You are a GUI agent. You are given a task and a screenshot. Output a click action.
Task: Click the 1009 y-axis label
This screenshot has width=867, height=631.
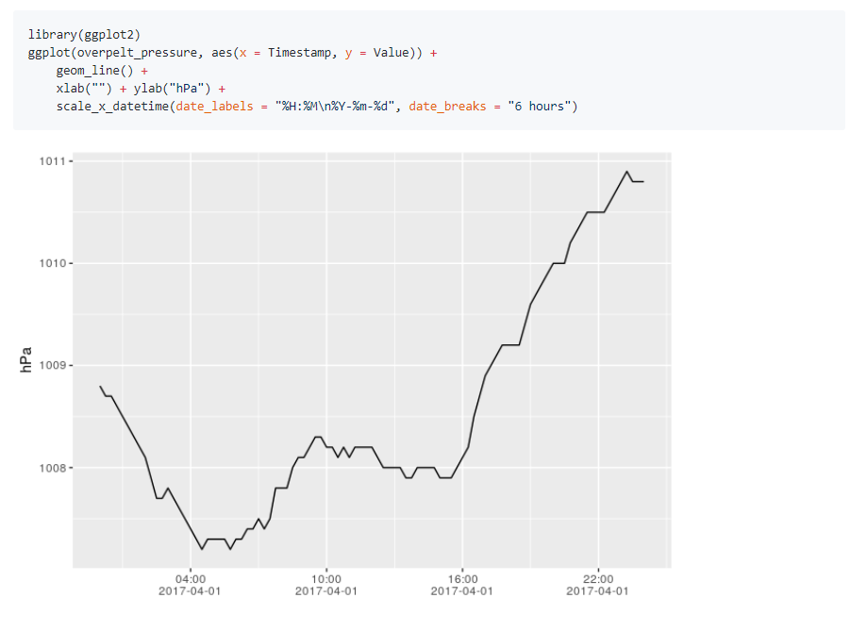point(52,366)
